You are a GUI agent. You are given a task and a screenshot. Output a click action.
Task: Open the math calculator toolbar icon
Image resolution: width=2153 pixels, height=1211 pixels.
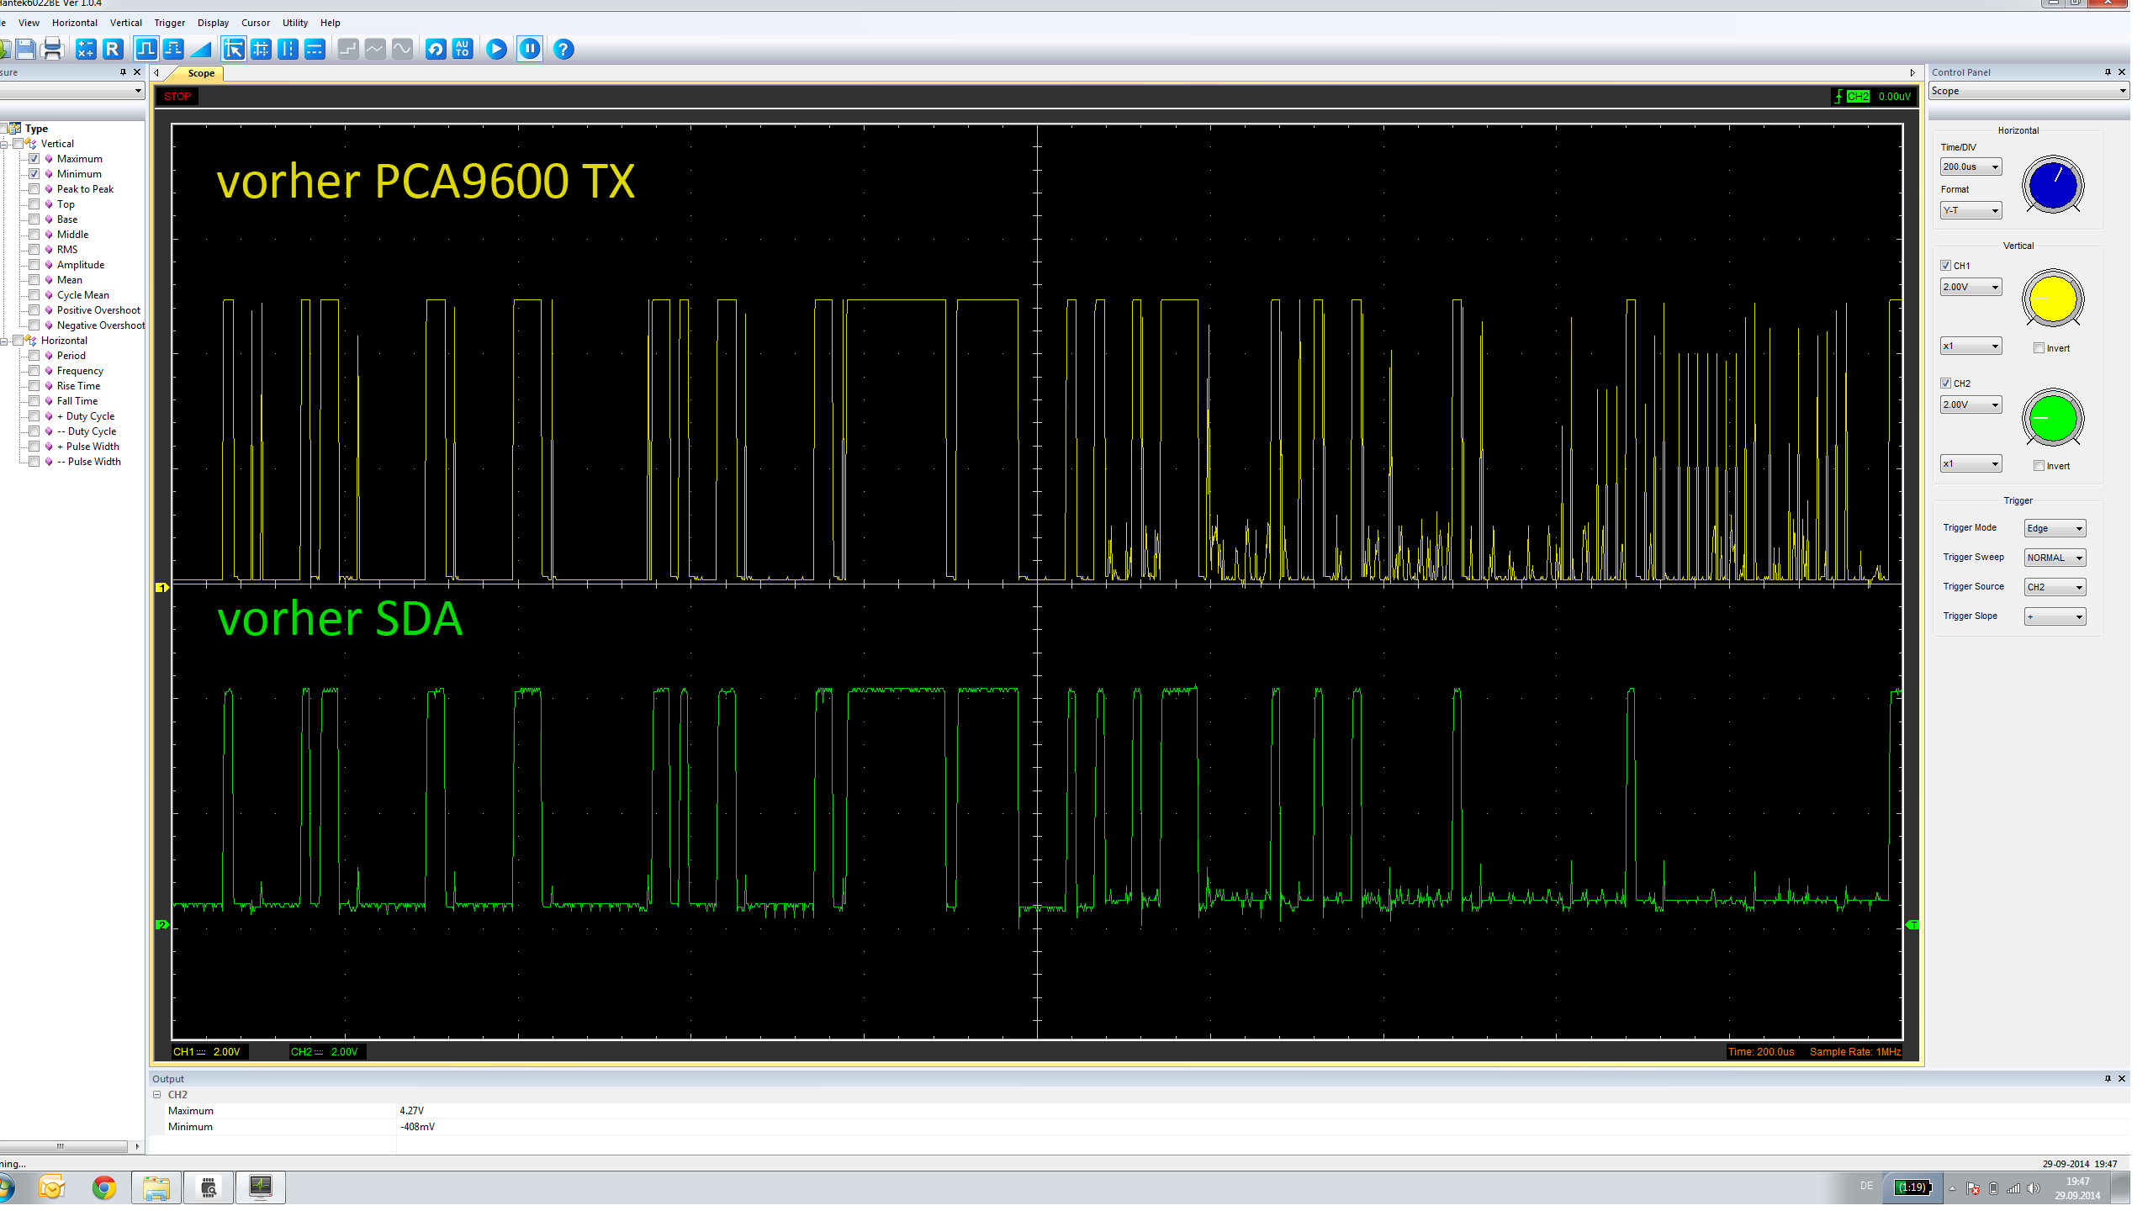coord(86,50)
